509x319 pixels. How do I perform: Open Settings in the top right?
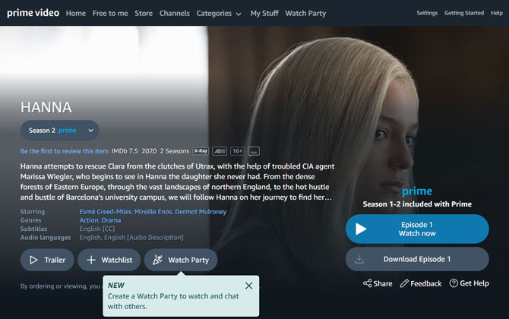pyautogui.click(x=427, y=13)
